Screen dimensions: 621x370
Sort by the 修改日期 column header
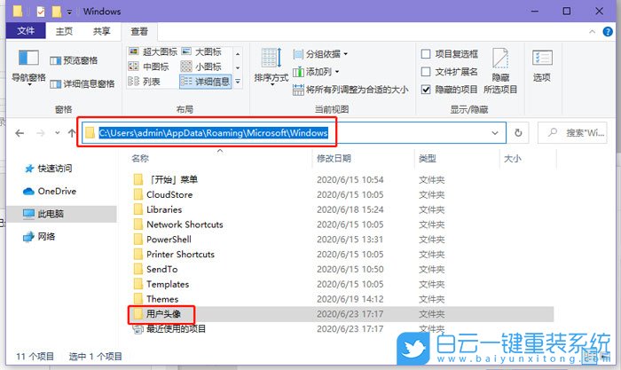click(334, 159)
